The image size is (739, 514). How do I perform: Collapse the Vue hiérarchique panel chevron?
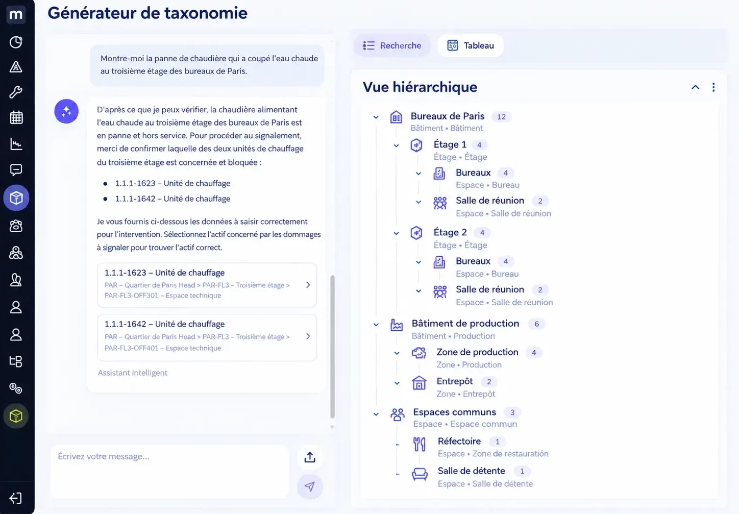point(695,87)
